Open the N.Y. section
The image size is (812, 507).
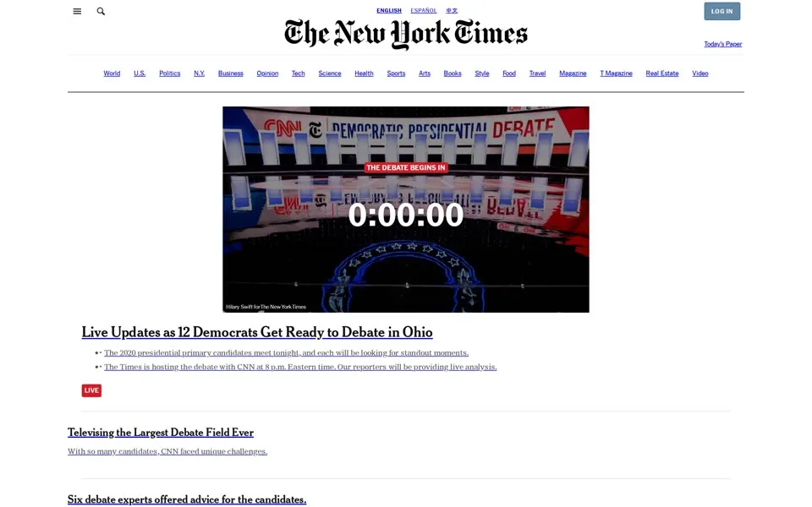[x=200, y=74]
